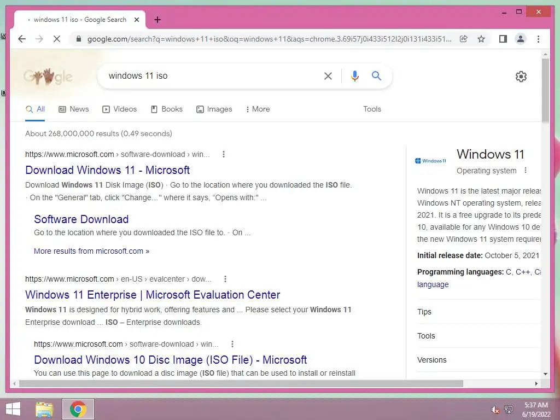
Task: Open the Software Download sublink
Action: (x=81, y=219)
